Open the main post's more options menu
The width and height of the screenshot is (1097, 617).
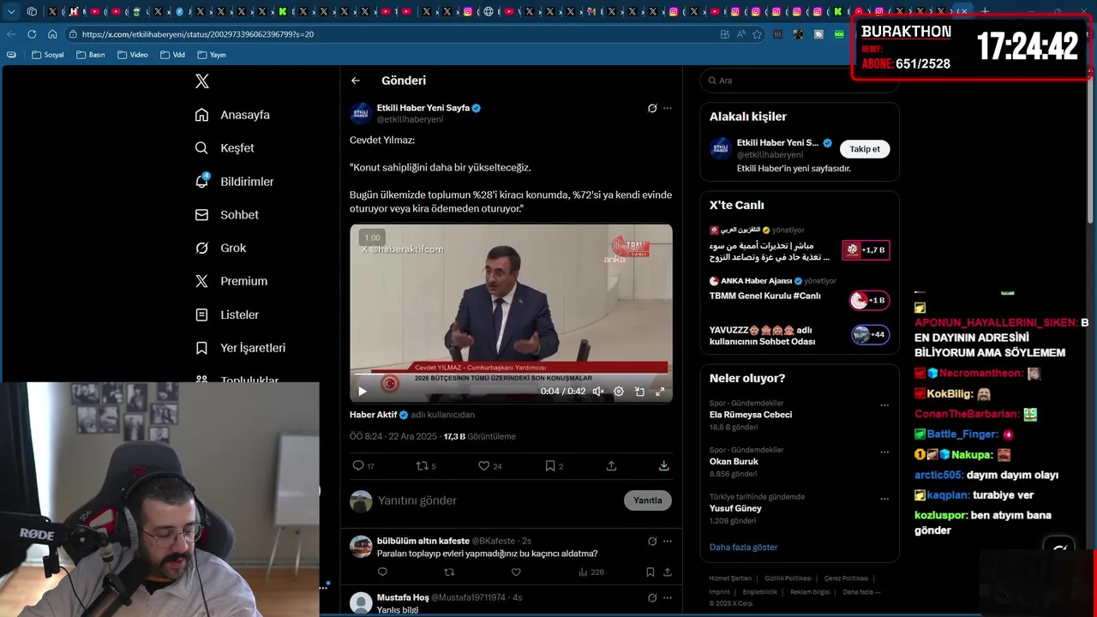[668, 108]
